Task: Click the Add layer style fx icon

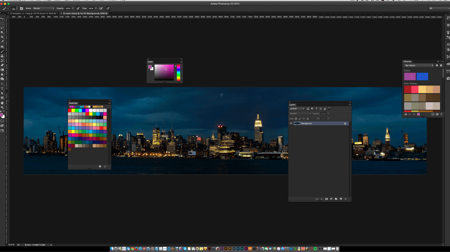Action: 322,199
